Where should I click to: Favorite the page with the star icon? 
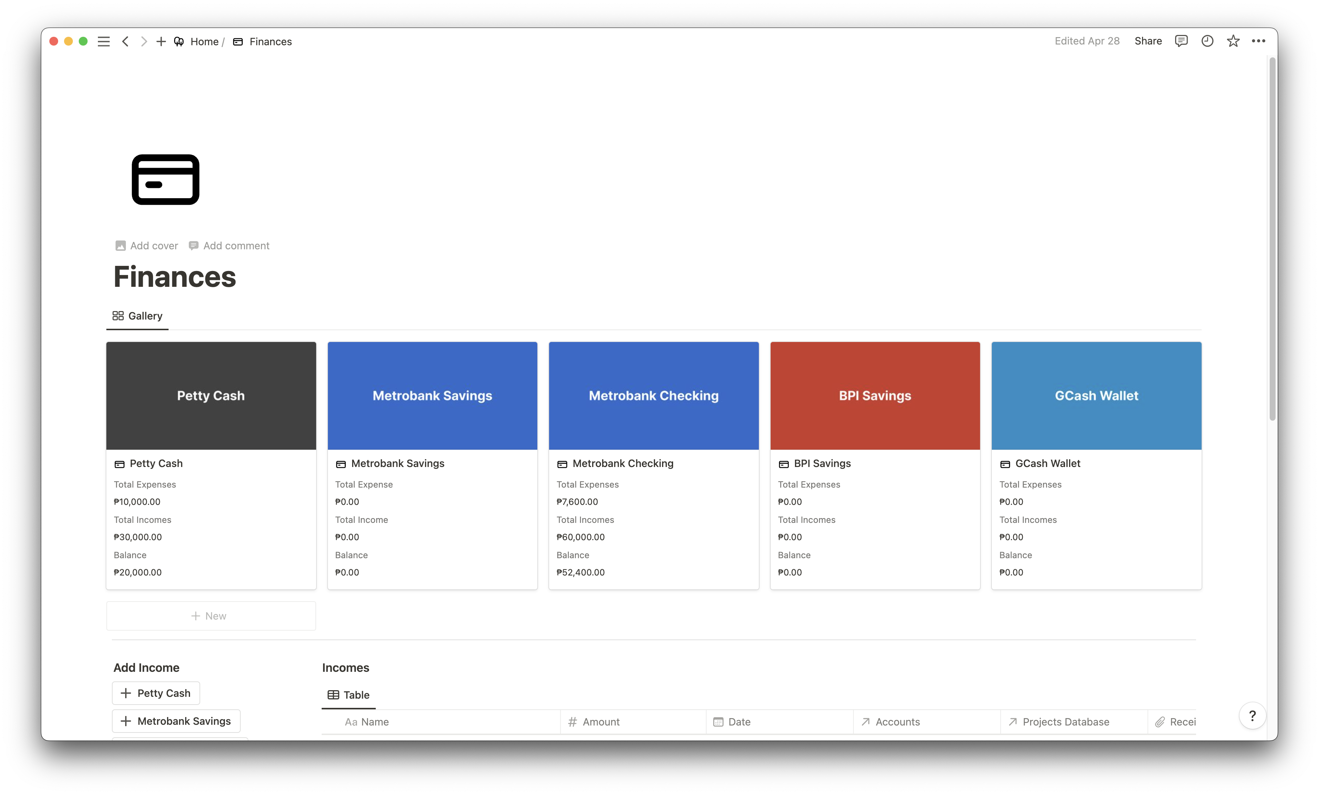coord(1233,41)
